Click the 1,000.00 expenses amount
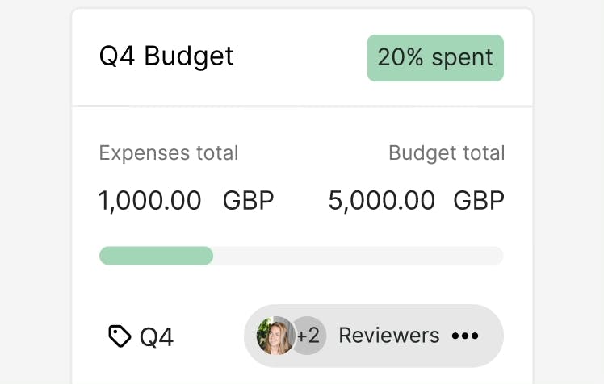The height and width of the screenshot is (384, 604). pyautogui.click(x=150, y=201)
